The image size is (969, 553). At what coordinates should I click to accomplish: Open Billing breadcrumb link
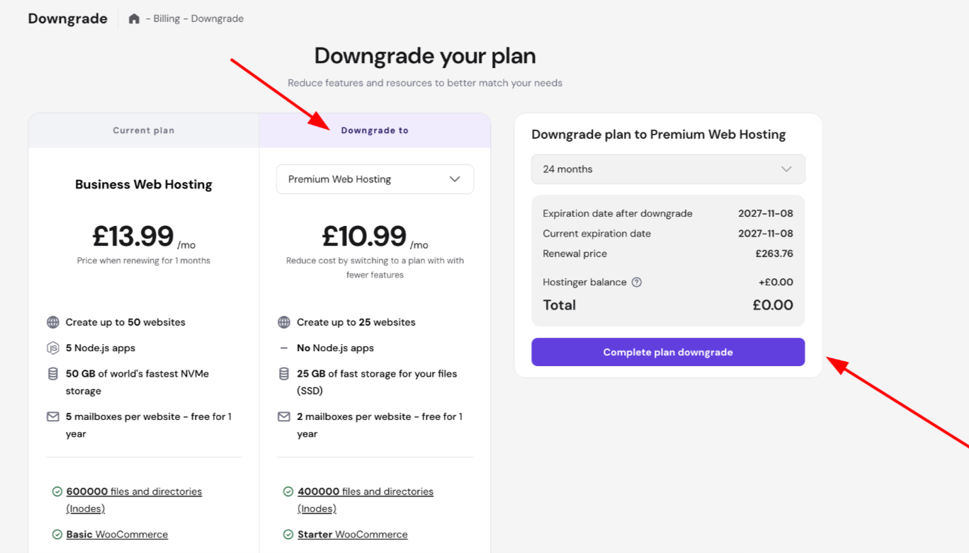tap(166, 18)
